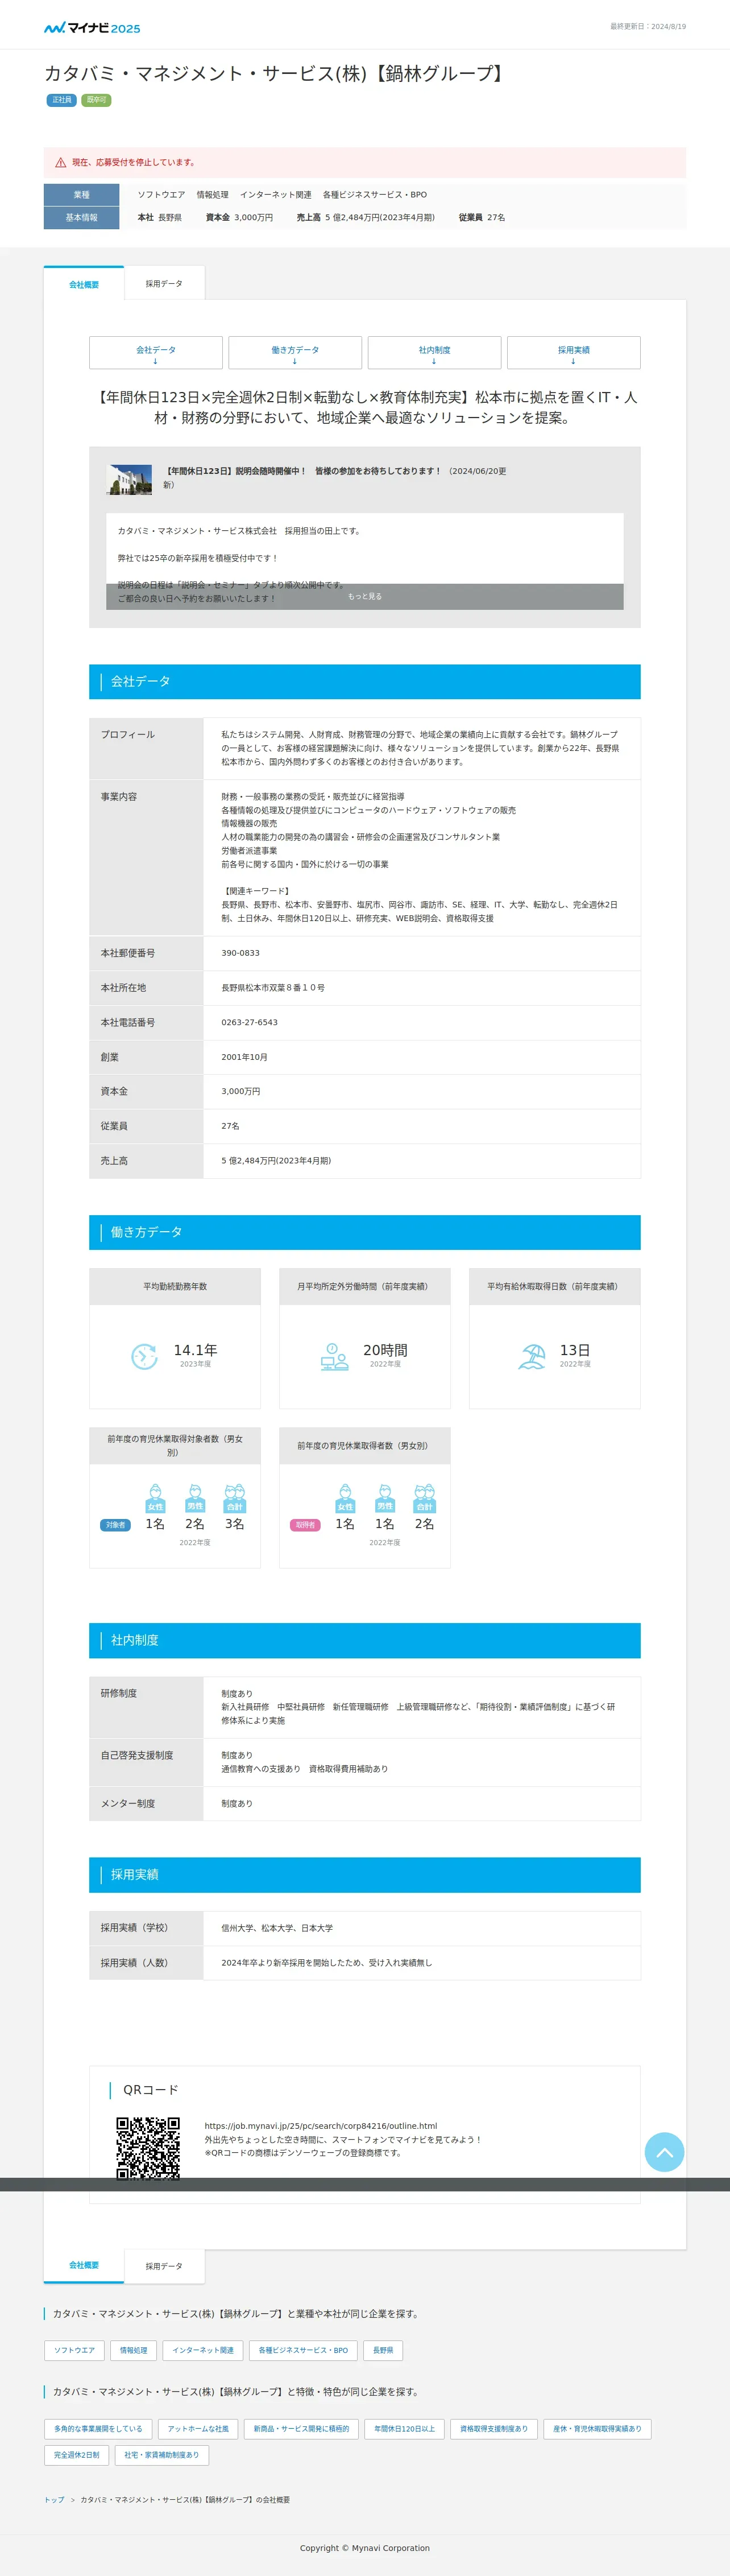Click the 20時間 overtime value
Image resolution: width=730 pixels, height=2576 pixels.
tap(385, 1350)
